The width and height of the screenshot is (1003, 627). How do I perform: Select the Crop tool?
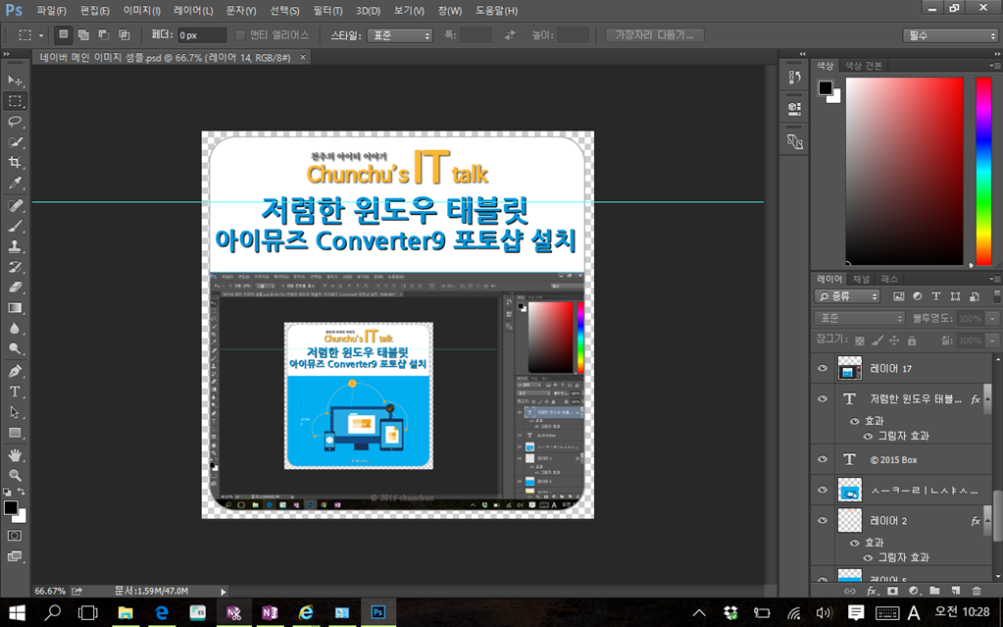click(x=15, y=163)
